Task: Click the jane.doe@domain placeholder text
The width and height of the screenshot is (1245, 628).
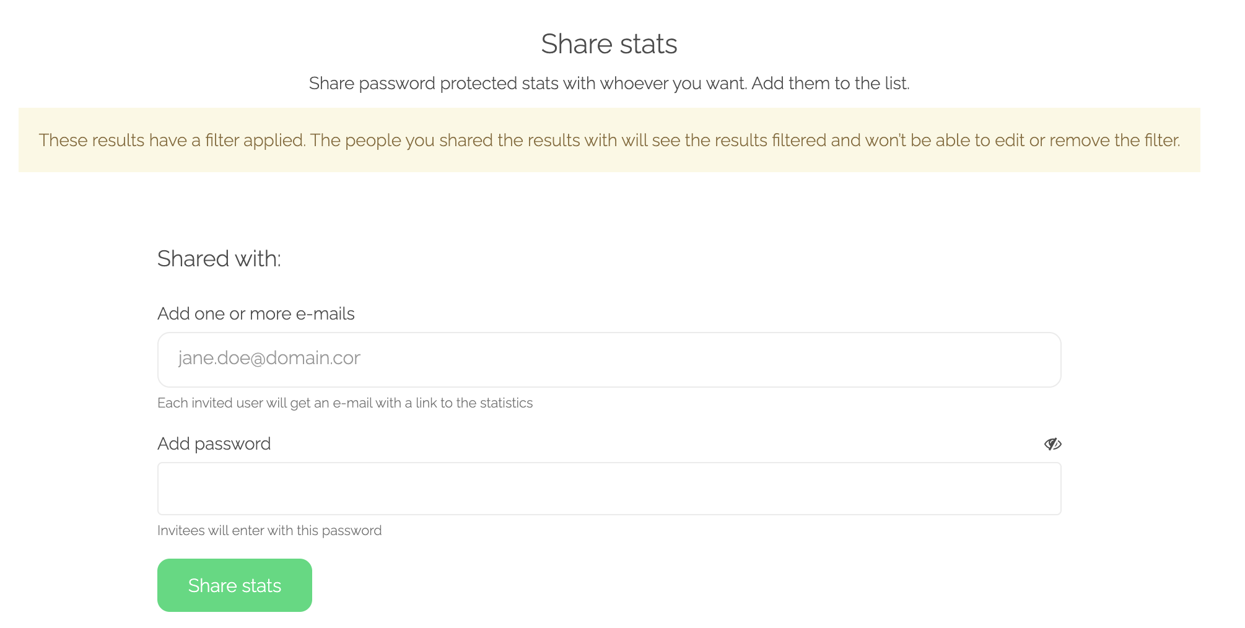Action: click(269, 358)
